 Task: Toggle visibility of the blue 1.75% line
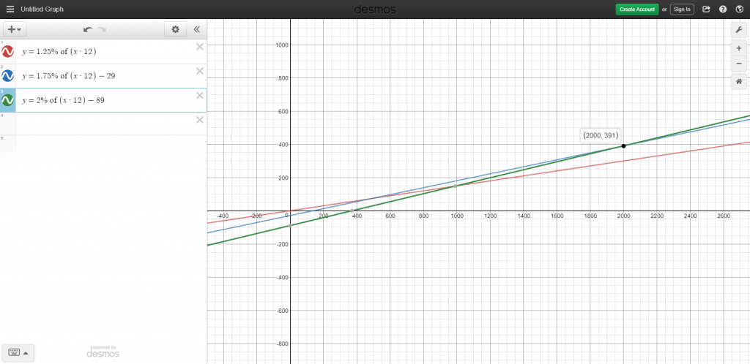[7, 76]
